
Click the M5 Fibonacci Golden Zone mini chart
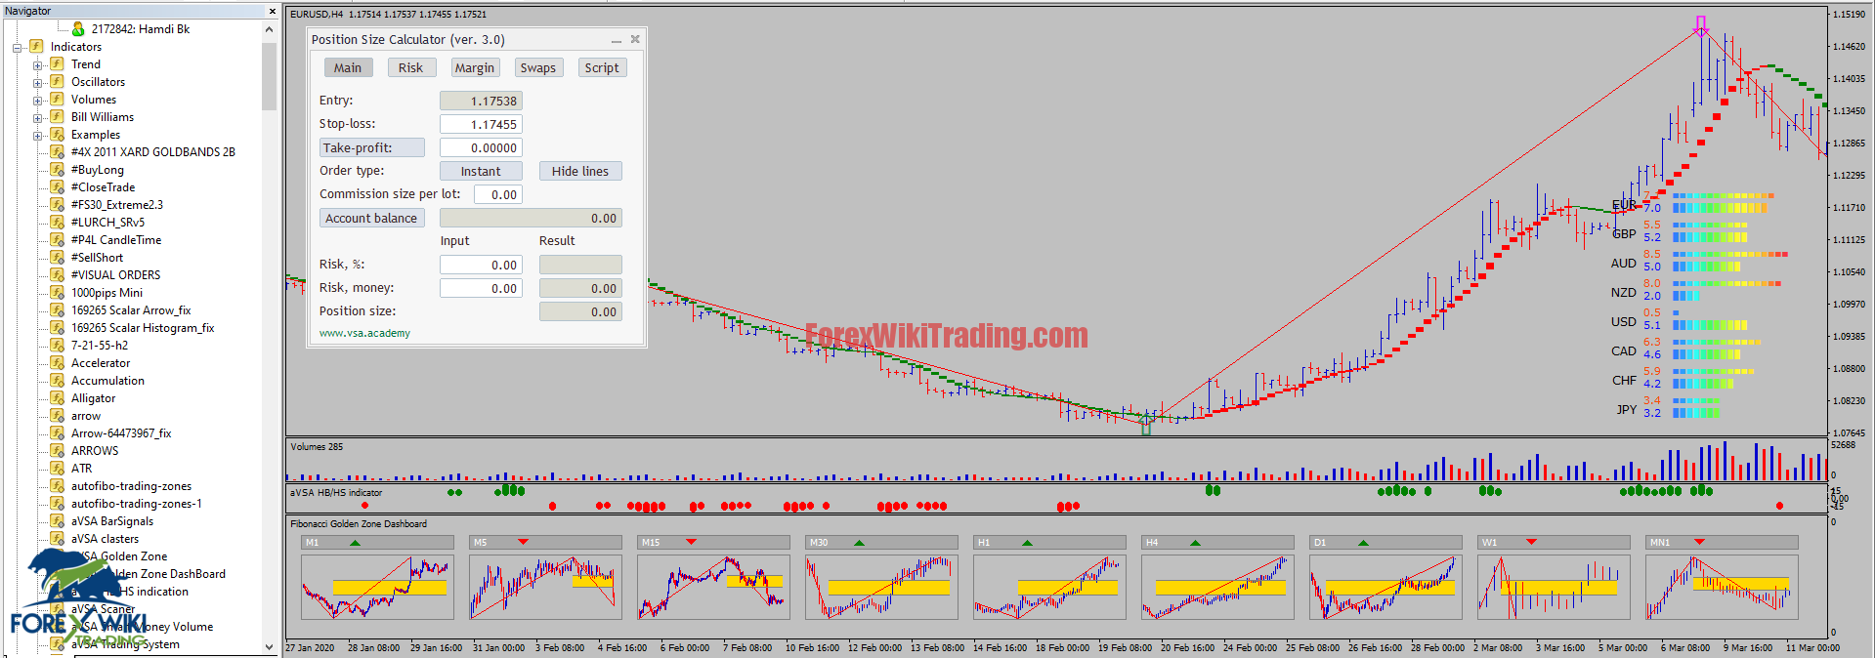[x=545, y=588]
